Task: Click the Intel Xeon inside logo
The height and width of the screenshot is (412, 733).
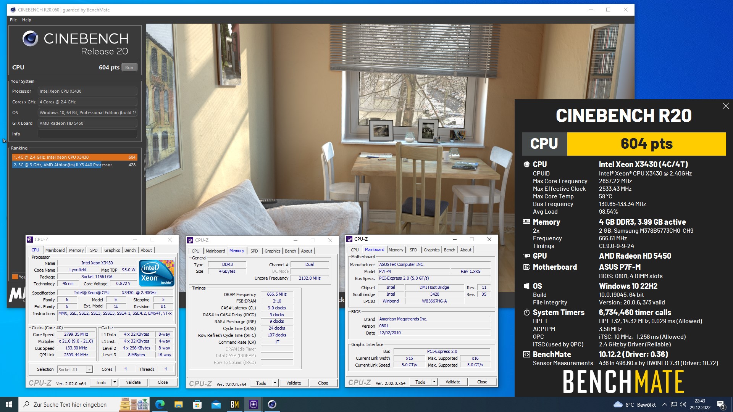Action: point(157,273)
